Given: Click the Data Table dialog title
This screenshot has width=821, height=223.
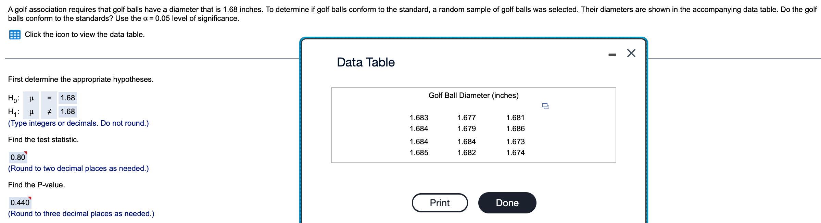Looking at the screenshot, I should tap(366, 62).
